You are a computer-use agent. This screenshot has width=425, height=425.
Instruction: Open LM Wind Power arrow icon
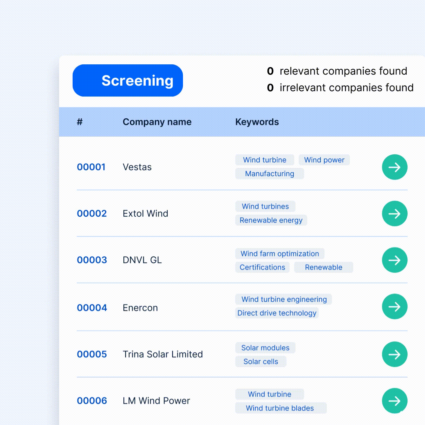[395, 401]
